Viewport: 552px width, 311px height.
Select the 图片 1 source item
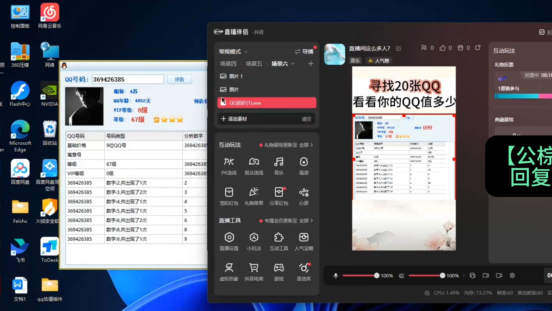267,76
